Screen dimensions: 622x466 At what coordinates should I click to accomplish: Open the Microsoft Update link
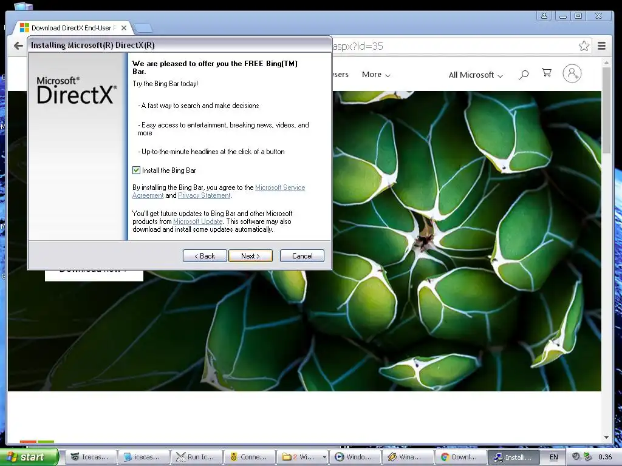point(197,221)
